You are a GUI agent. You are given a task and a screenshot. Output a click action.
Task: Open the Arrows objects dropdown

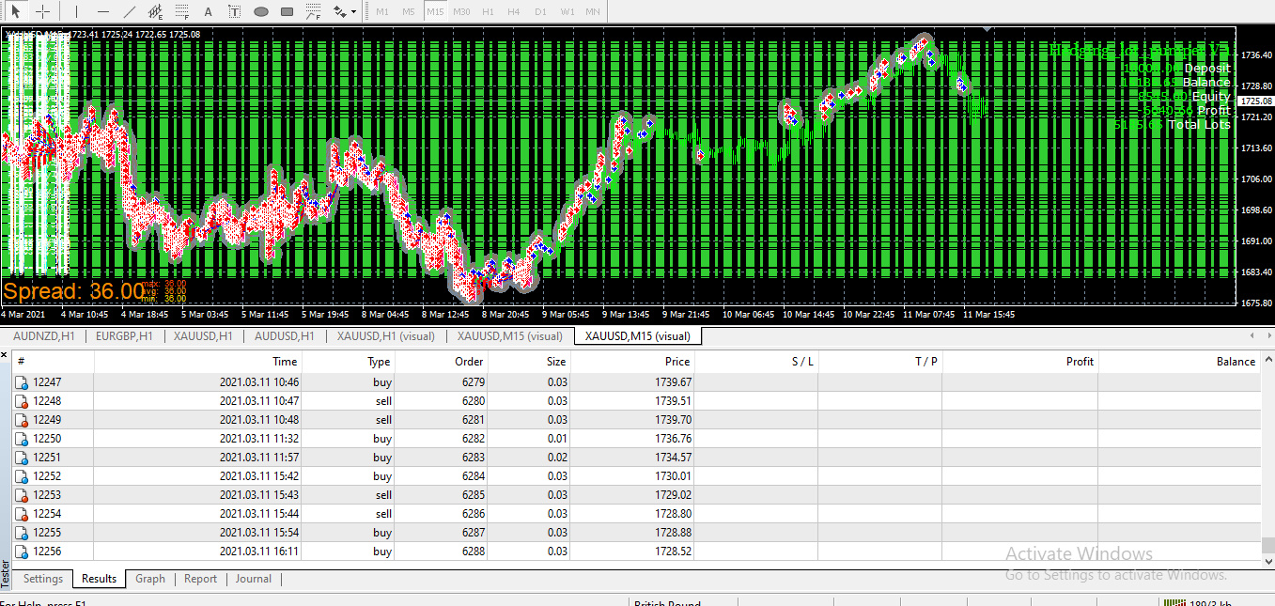pos(344,11)
